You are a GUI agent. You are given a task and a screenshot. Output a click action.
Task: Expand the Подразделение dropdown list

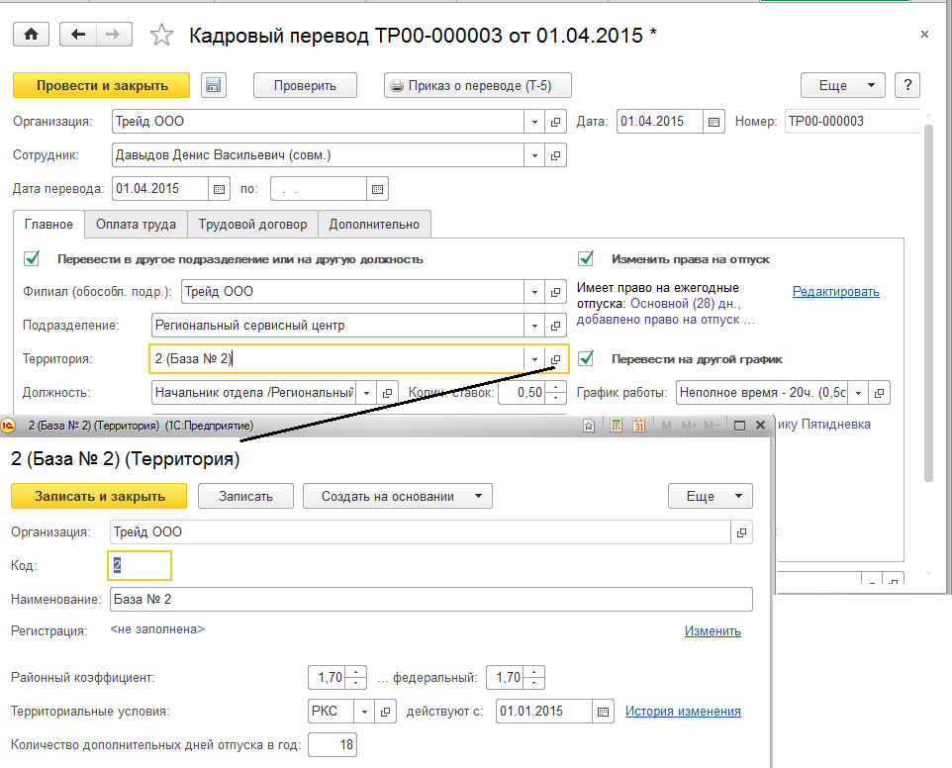(x=534, y=325)
